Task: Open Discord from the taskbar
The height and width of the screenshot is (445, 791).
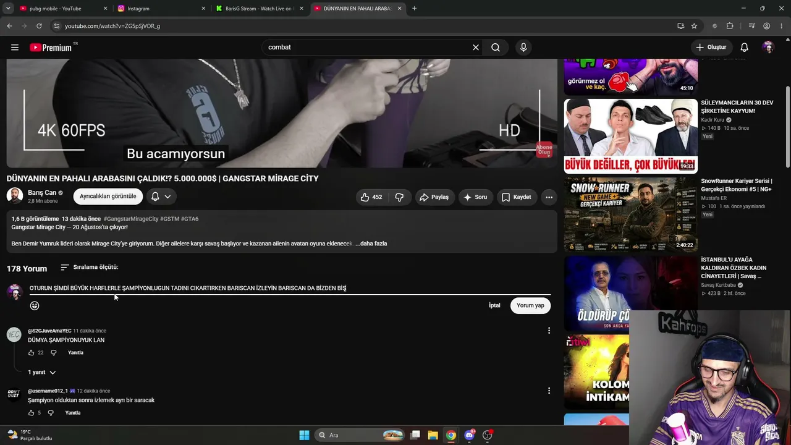Action: pyautogui.click(x=470, y=435)
